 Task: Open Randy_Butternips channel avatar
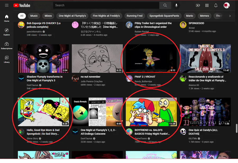tap(129, 78)
